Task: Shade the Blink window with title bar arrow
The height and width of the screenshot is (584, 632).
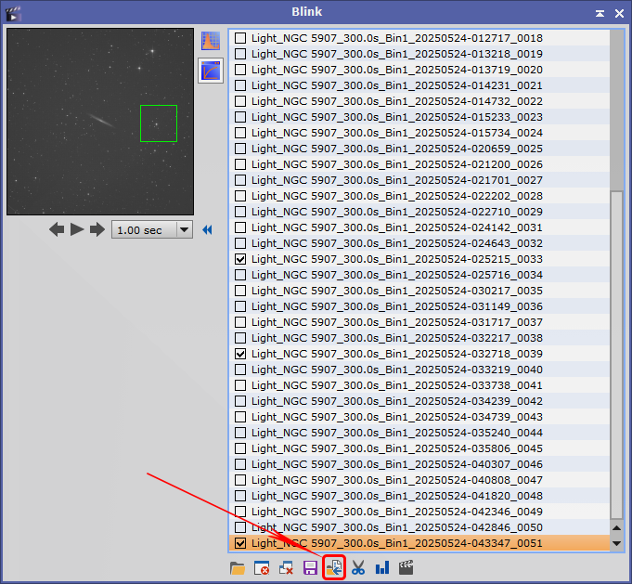Action: pyautogui.click(x=600, y=13)
